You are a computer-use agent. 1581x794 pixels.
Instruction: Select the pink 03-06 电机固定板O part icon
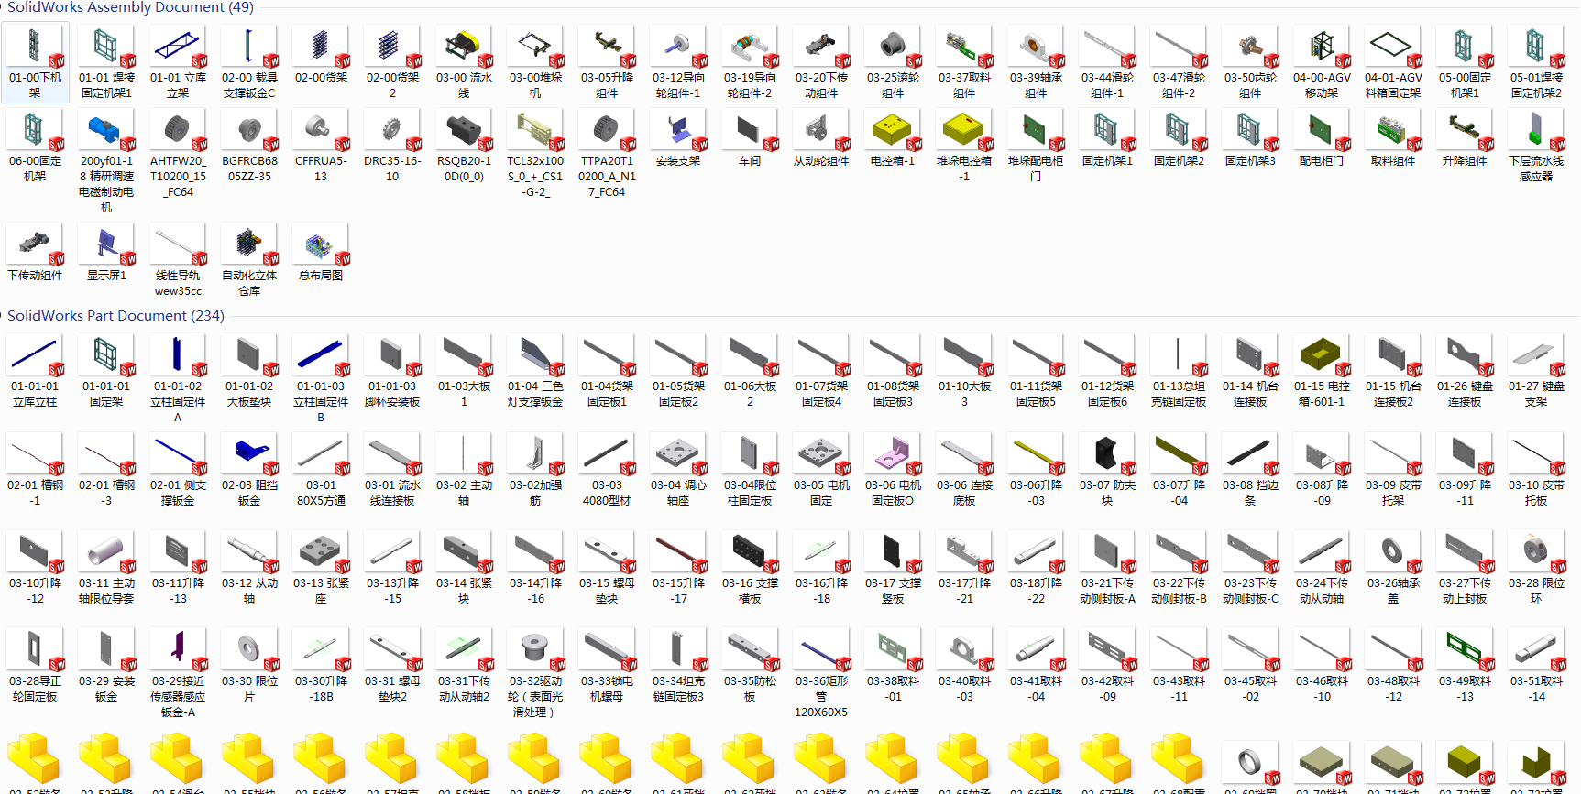pos(893,453)
